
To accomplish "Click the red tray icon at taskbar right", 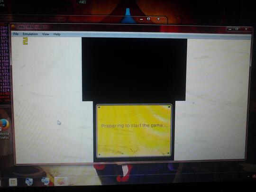I will pyautogui.click(x=254, y=176).
